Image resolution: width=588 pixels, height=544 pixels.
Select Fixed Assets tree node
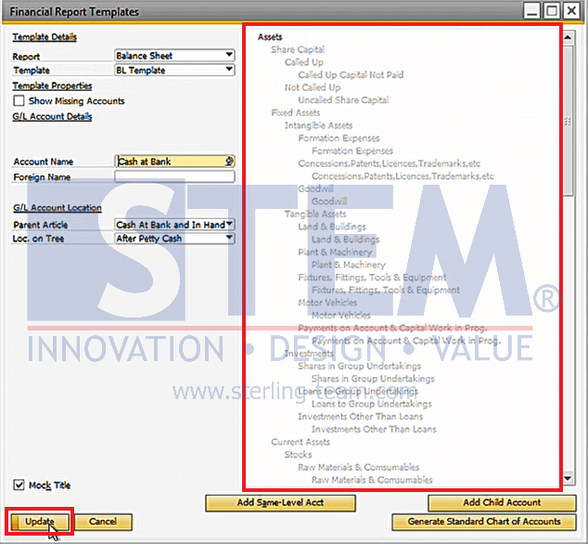[295, 113]
